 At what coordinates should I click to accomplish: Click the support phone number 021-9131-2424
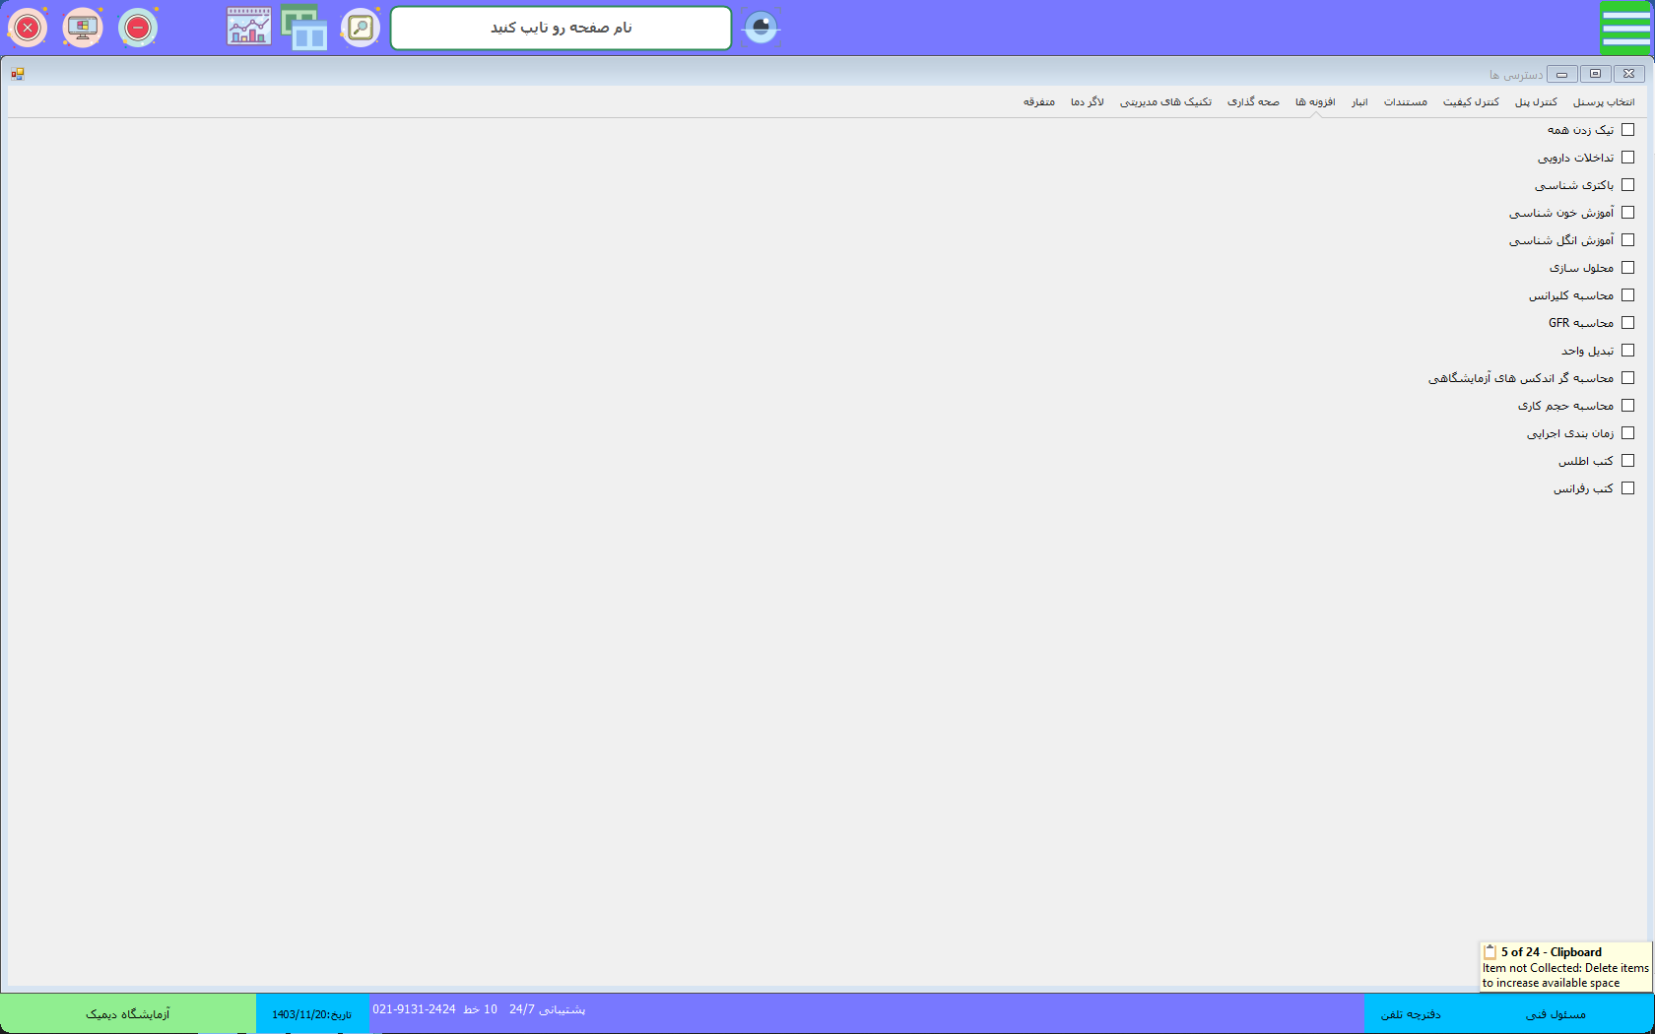[414, 1009]
